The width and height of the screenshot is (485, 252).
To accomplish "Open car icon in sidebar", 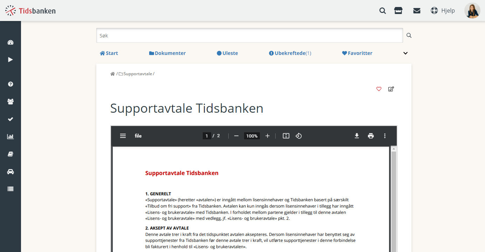I will [x=11, y=171].
